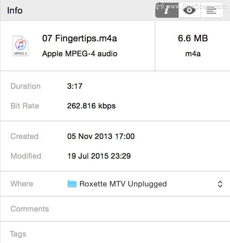Open the list lines view tab
230x243 pixels.
tap(211, 10)
